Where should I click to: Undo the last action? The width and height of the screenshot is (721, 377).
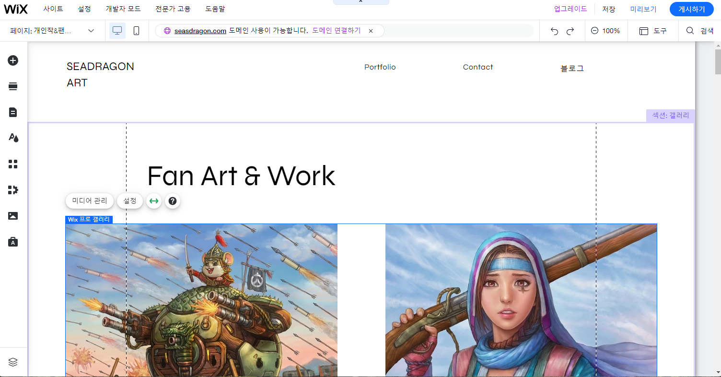[x=555, y=31]
